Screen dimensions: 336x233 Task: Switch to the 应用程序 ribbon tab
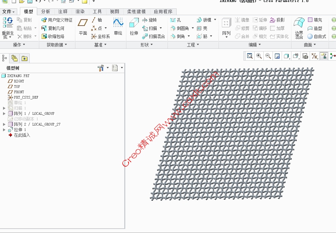[x=163, y=11]
